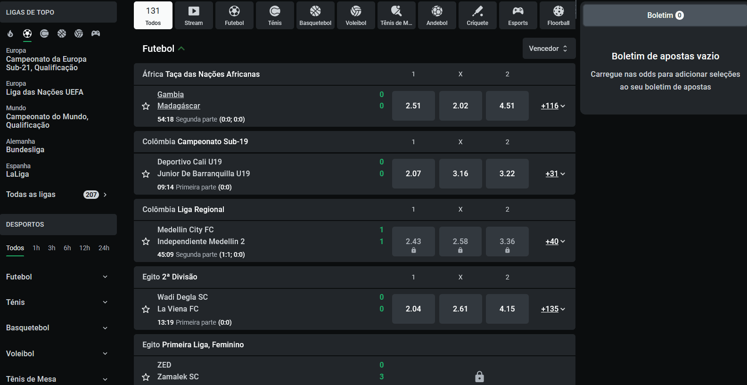
Task: Expand Basquetebol in the Desportos sidebar
Action: pyautogui.click(x=57, y=328)
